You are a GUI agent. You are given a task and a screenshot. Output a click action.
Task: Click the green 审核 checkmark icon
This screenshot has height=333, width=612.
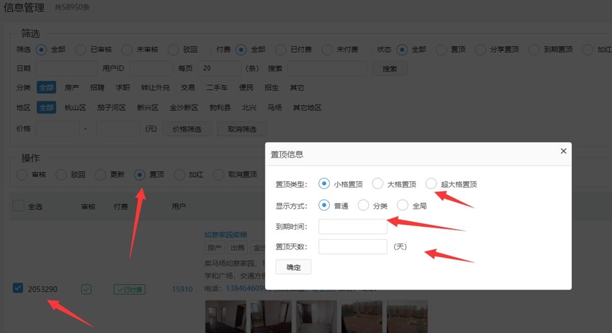coord(86,290)
